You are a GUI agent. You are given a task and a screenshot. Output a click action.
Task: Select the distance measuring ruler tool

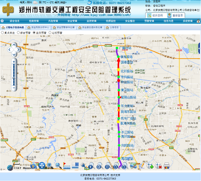click(67, 166)
